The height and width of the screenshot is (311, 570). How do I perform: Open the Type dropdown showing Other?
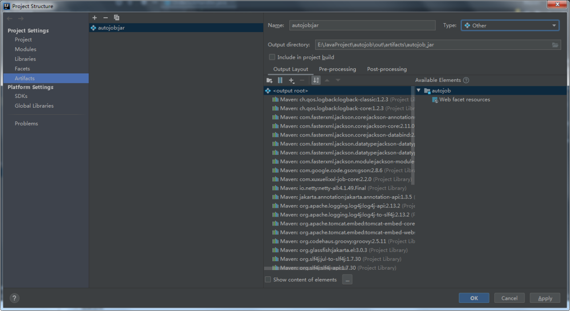(510, 25)
